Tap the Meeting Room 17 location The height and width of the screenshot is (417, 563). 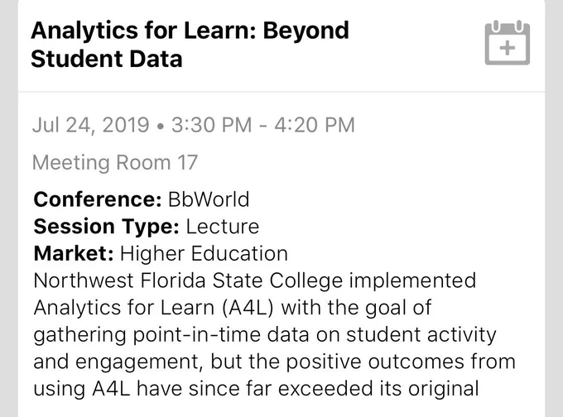115,162
